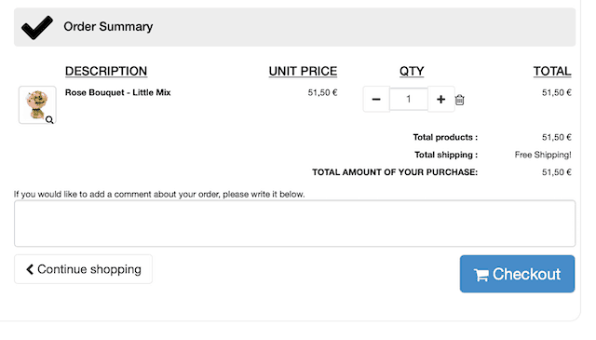
Task: Click the Checkout button
Action: point(517,274)
